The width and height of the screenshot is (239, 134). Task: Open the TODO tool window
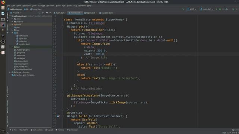pos(24,130)
